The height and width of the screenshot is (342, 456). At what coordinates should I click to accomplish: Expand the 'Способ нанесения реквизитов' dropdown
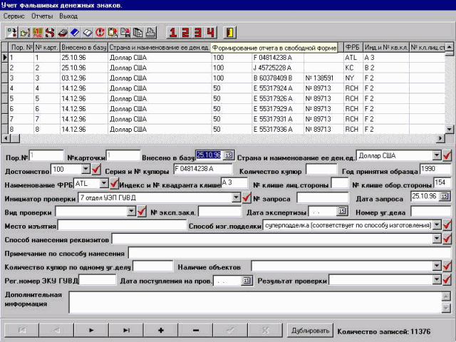tap(437, 239)
